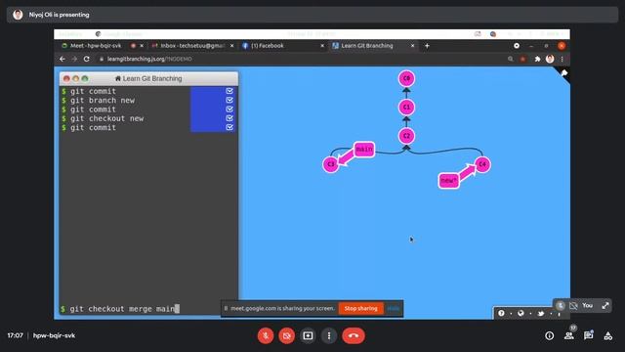Screen dimensions: 625x352
Task: Expand the You self-view tile
Action: tap(605, 306)
